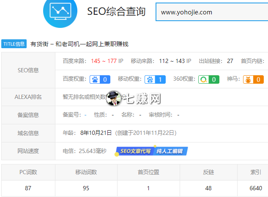Click the 出站链接 label
This screenshot has width=268, height=197.
[x=211, y=61]
